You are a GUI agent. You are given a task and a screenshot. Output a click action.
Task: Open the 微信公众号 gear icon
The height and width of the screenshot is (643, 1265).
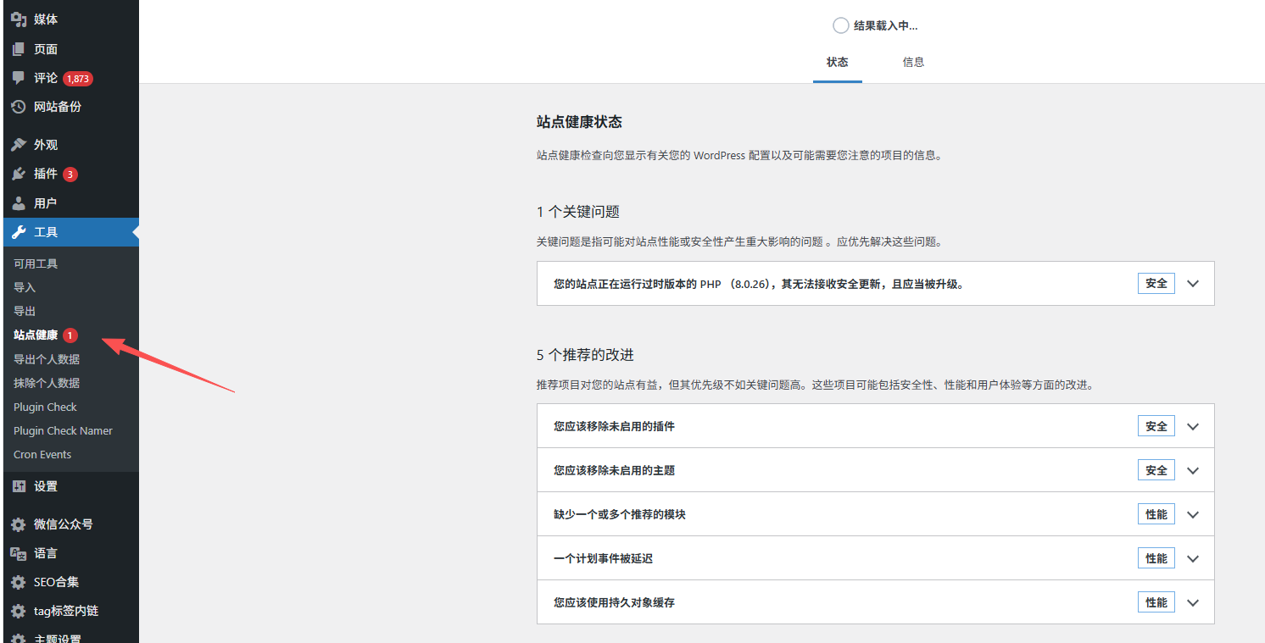(x=19, y=524)
